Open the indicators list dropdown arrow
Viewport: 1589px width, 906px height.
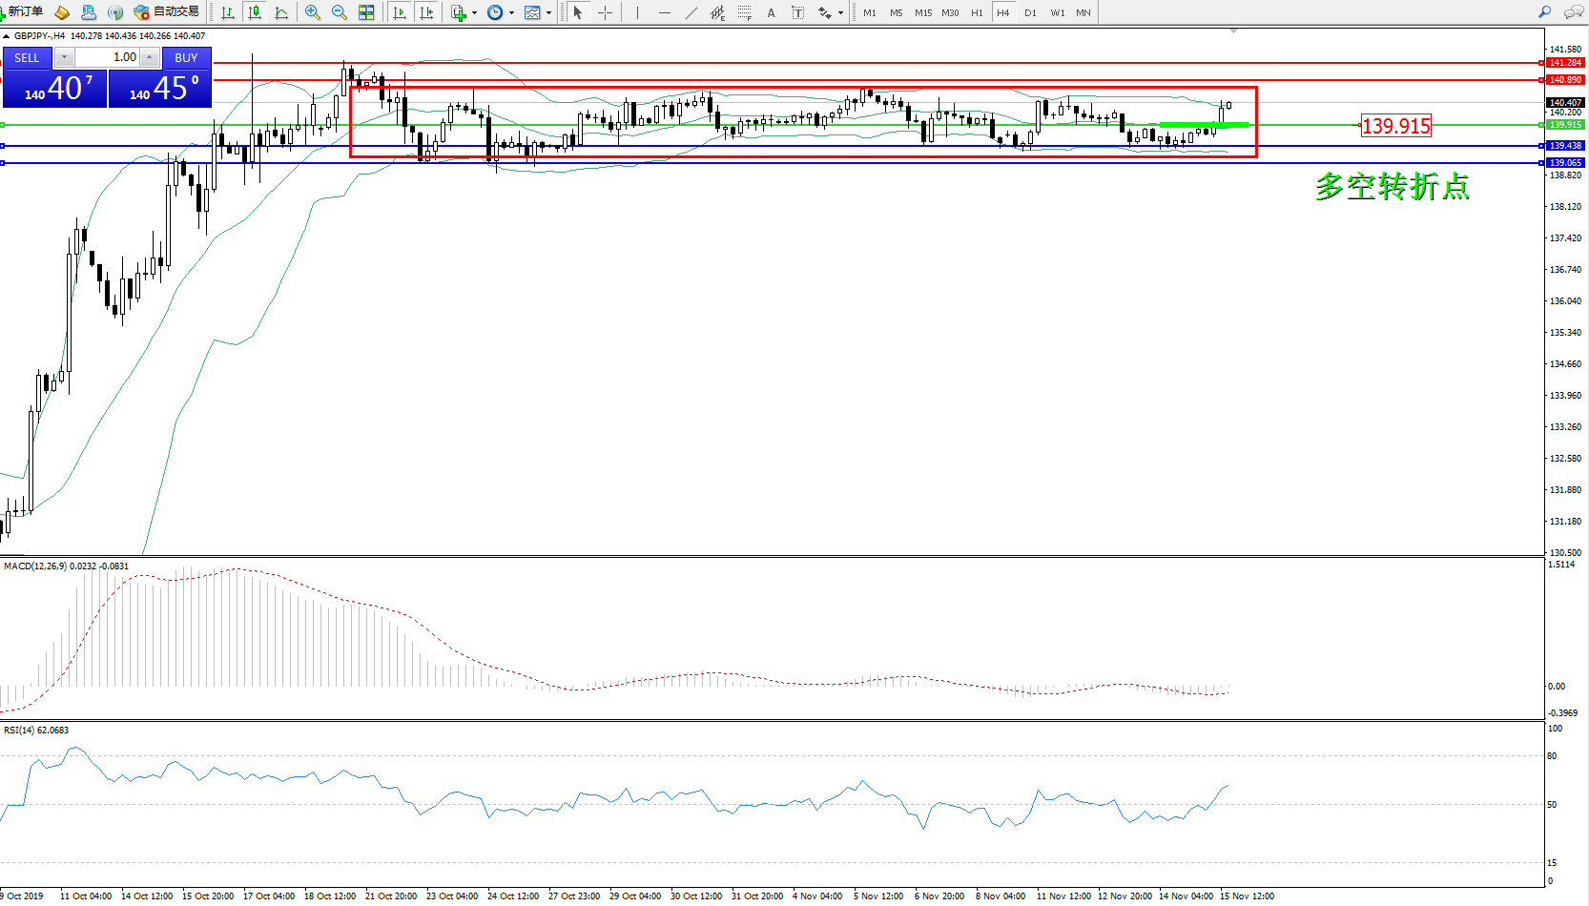(x=474, y=13)
